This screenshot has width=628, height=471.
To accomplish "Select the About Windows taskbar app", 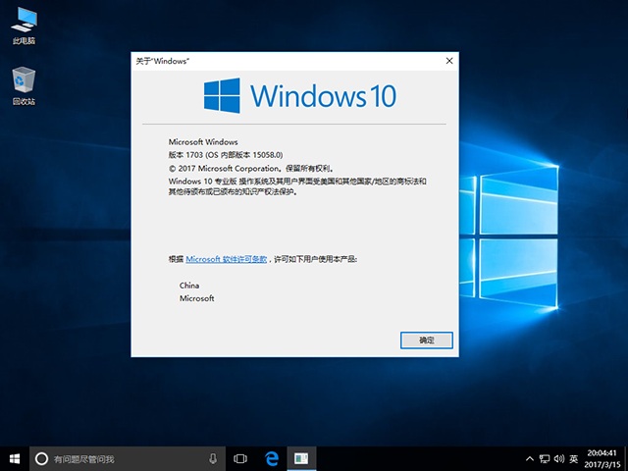I will click(303, 458).
